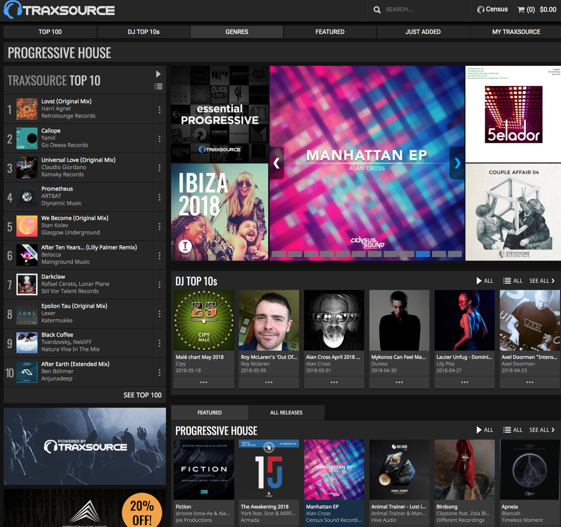
Task: Open options menu for Universal Love track
Action: tap(160, 168)
